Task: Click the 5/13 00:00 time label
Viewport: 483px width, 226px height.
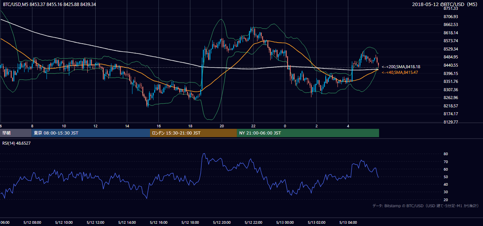Action: pos(285,223)
